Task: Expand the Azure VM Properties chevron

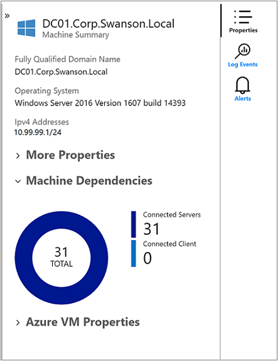Action: pos(18,323)
